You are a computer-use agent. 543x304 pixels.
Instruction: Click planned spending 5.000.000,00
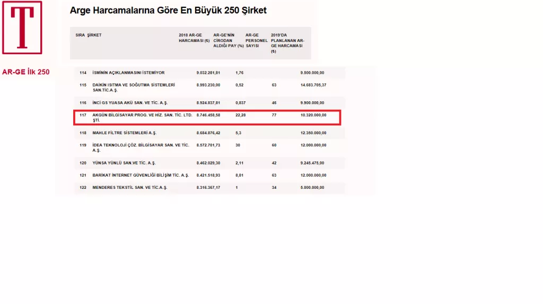[312, 187]
